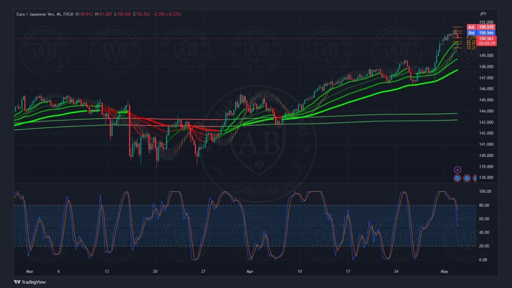Click the 149.000 price axis label
Screen dimensions: 512x288
tap(486, 55)
